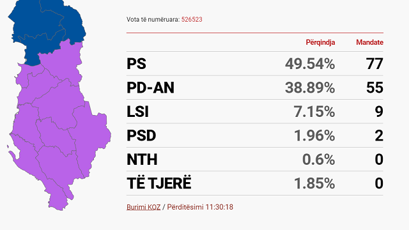Open the Burimi KQZ source link

pyautogui.click(x=143, y=207)
